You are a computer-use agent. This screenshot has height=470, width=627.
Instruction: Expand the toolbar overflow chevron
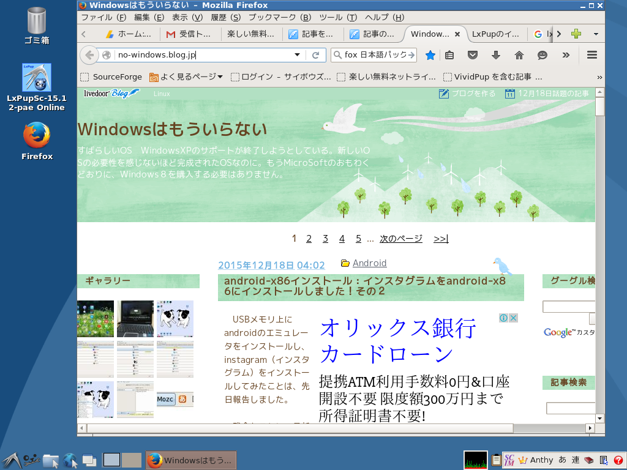point(566,55)
